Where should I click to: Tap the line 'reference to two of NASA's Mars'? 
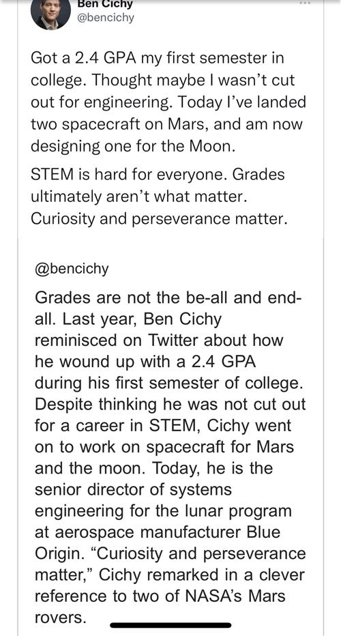(x=160, y=596)
